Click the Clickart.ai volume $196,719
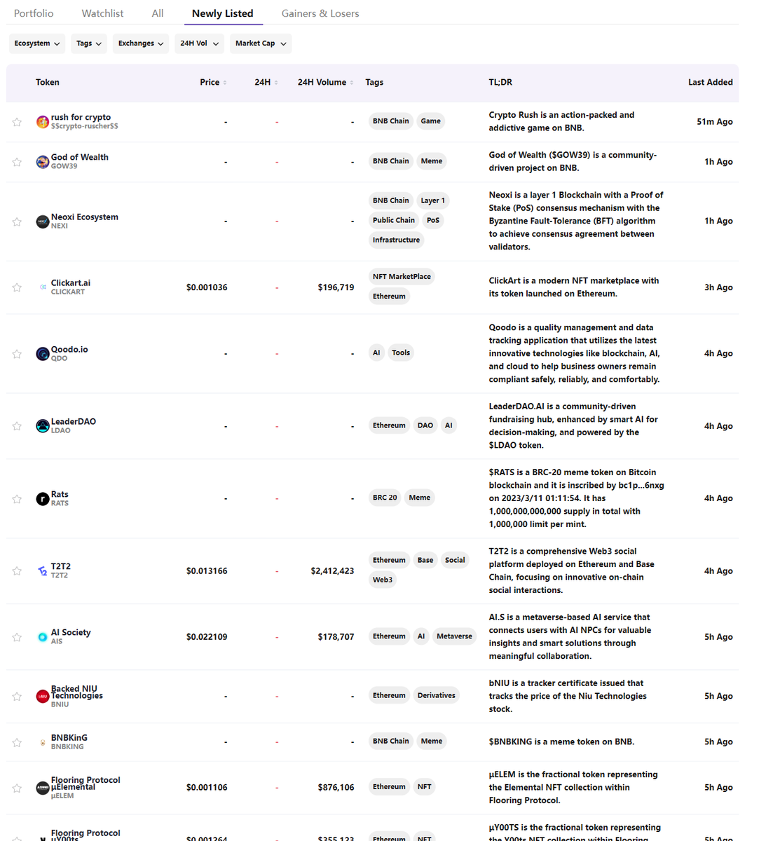780x841 pixels. coord(336,287)
